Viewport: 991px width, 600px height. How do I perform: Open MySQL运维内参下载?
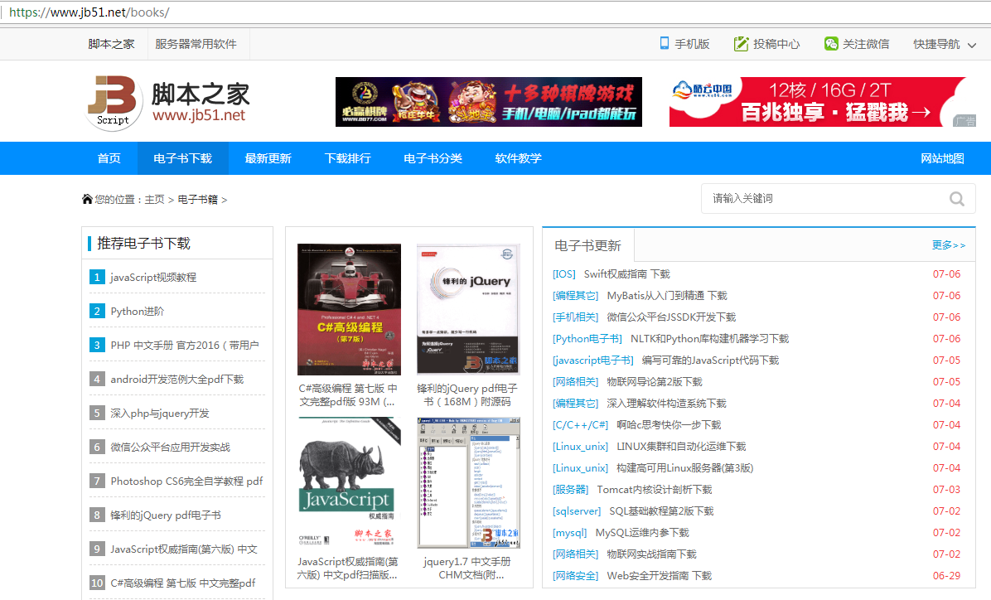pos(642,532)
